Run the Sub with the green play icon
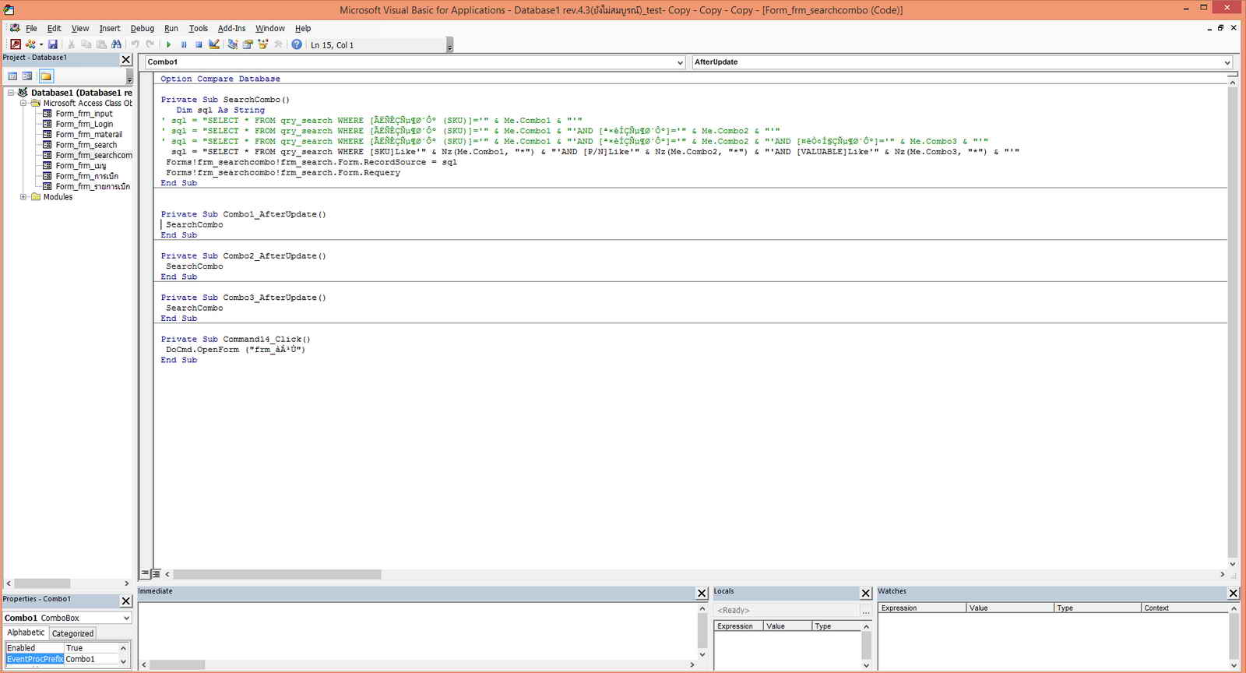 (168, 44)
